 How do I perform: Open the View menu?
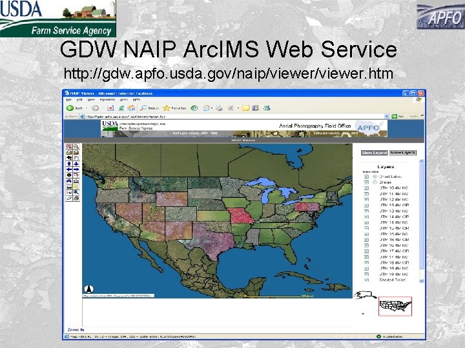(91, 100)
